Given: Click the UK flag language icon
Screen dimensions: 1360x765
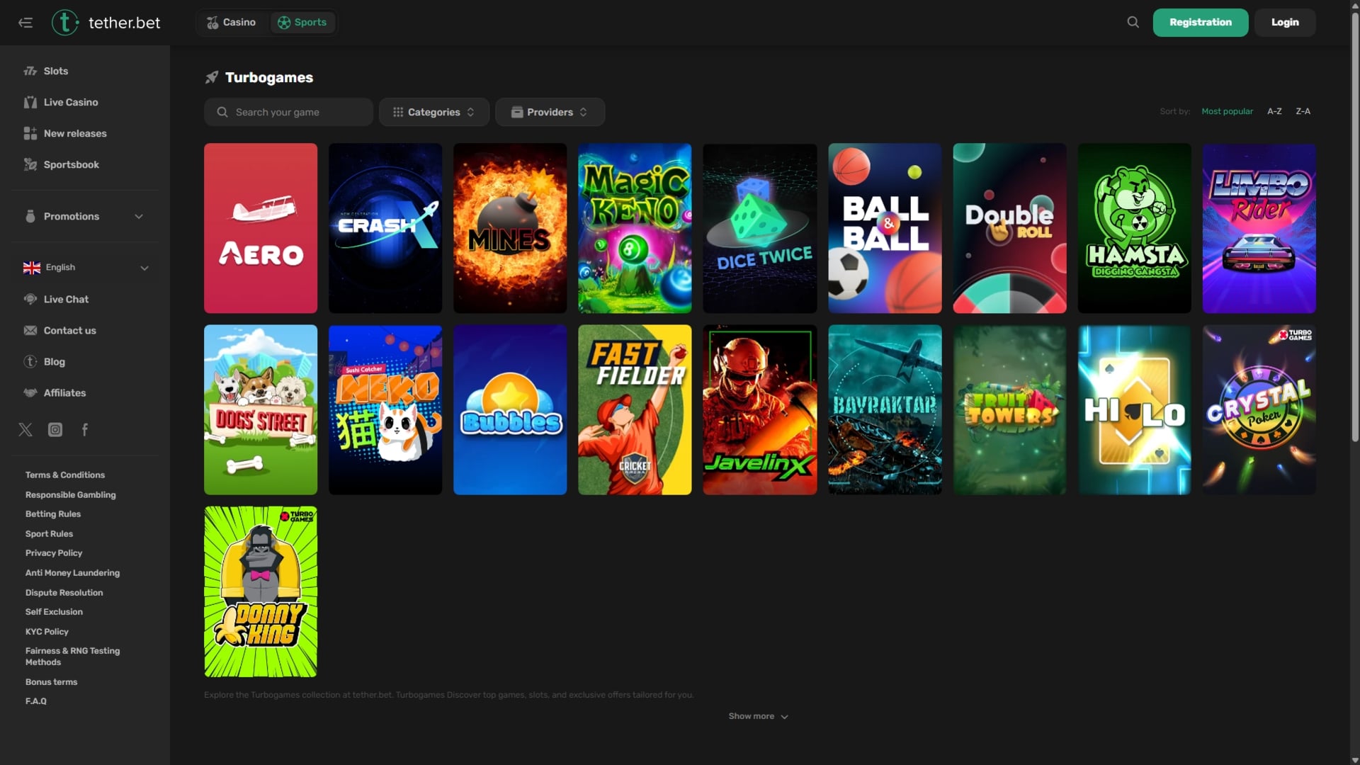Looking at the screenshot, I should tap(32, 268).
